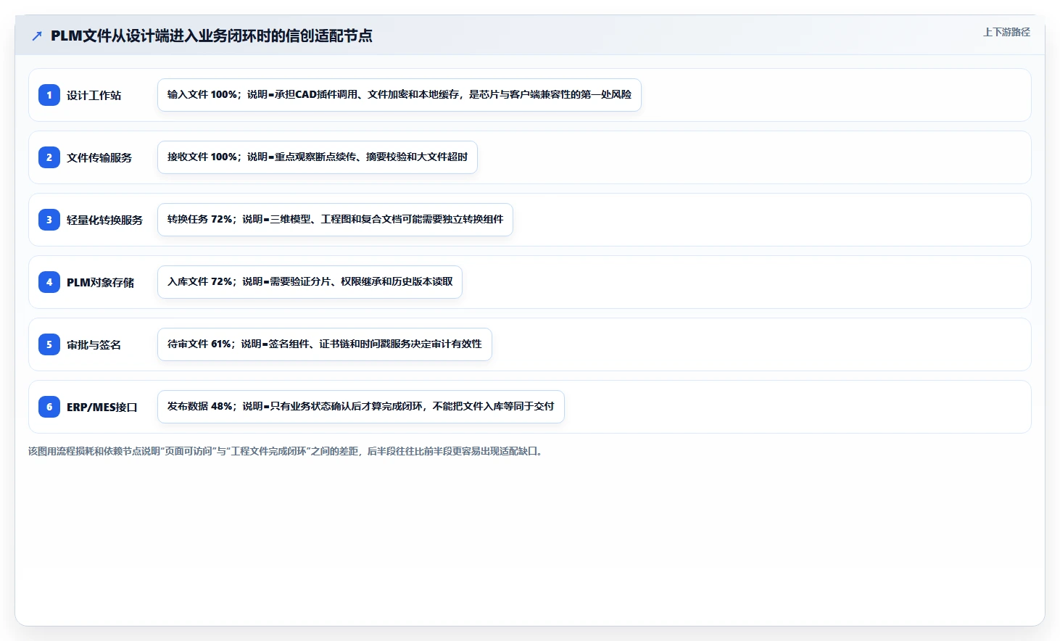Image resolution: width=1060 pixels, height=641 pixels.
Task: Click step badge 1 for 设计工作站
Action: point(49,95)
